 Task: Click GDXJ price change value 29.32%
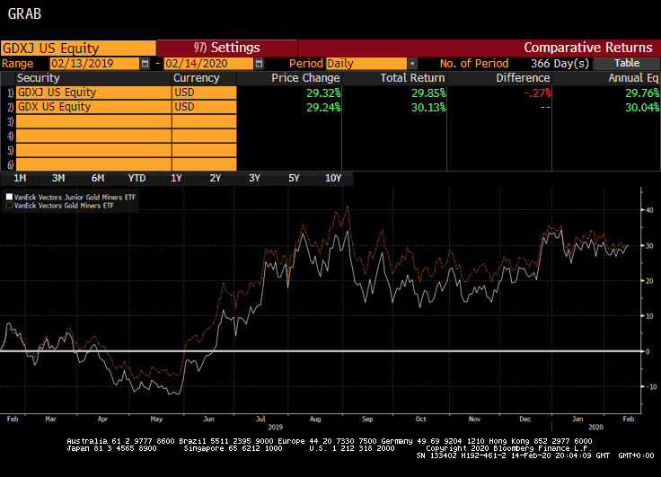click(x=323, y=93)
